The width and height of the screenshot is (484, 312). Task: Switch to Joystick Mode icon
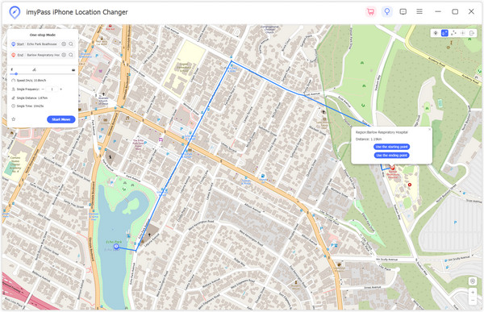[x=463, y=33]
